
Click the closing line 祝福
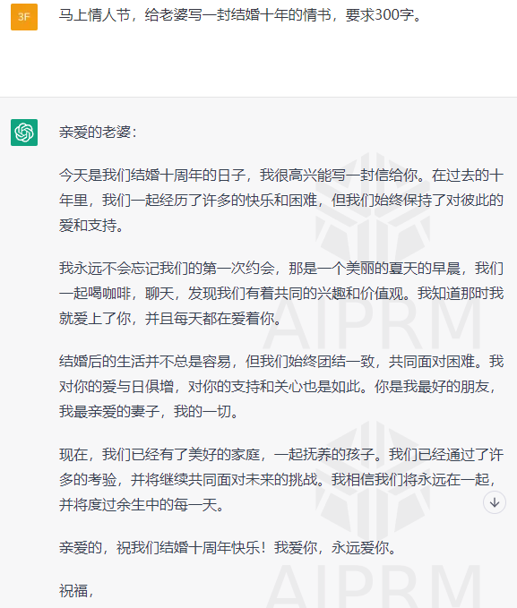click(76, 591)
